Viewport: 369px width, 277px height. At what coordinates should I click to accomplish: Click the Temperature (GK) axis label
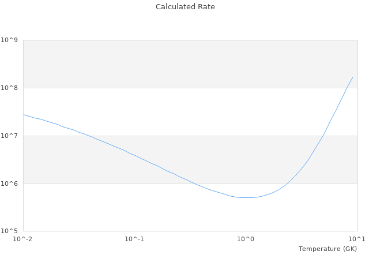pyautogui.click(x=327, y=249)
